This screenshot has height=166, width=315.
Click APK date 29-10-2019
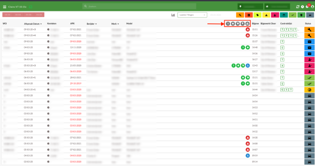click(76, 83)
